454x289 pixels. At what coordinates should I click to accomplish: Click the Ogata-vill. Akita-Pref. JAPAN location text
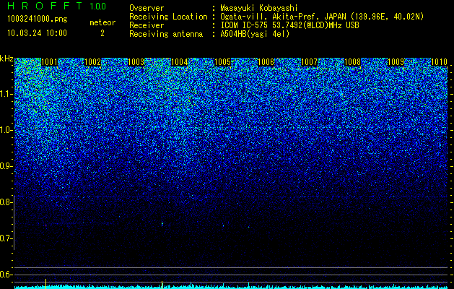click(x=321, y=17)
